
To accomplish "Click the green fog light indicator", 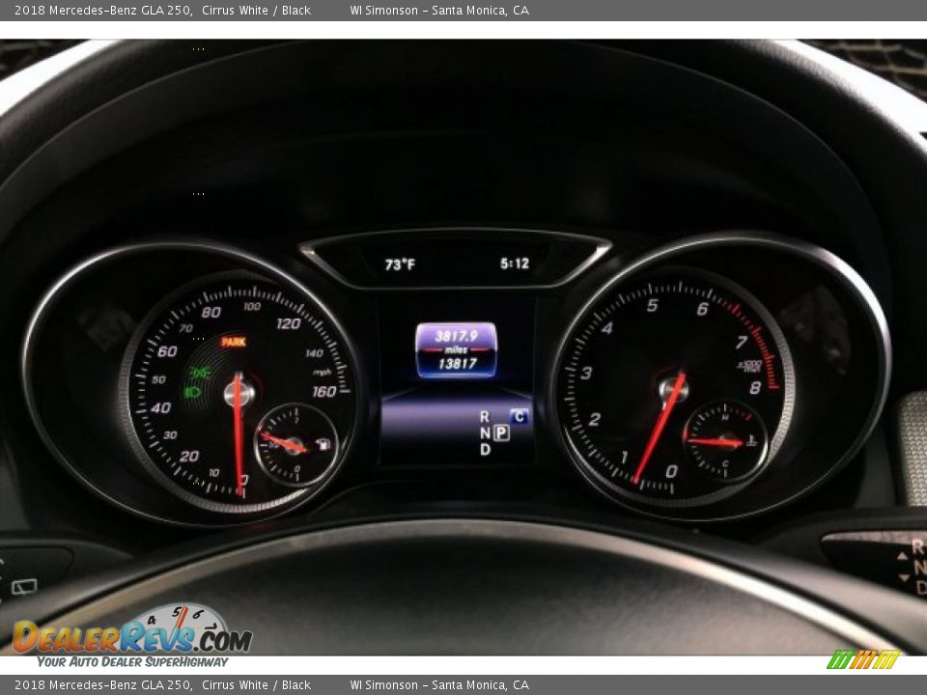I will pyautogui.click(x=201, y=372).
